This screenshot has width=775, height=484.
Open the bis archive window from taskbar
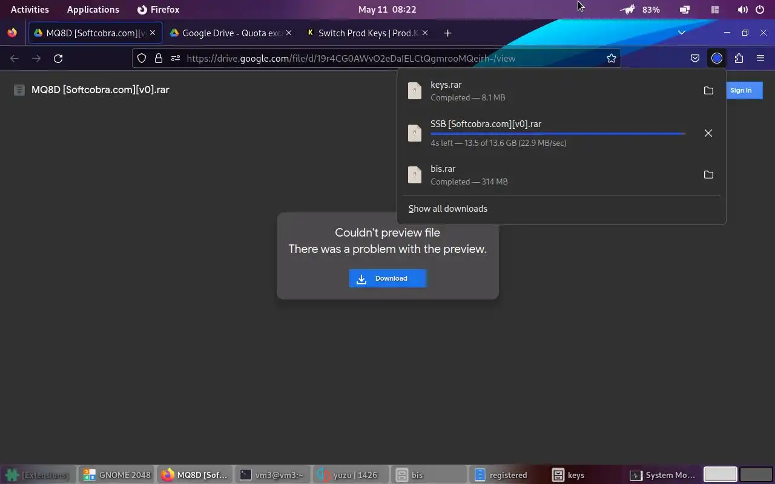[429, 475]
